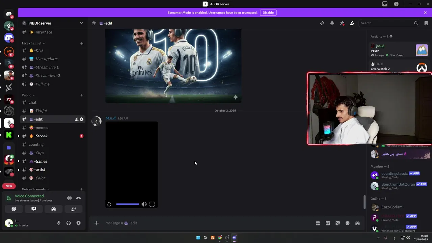Open the gift Nitro icon
432x243 pixels.
pos(318,223)
